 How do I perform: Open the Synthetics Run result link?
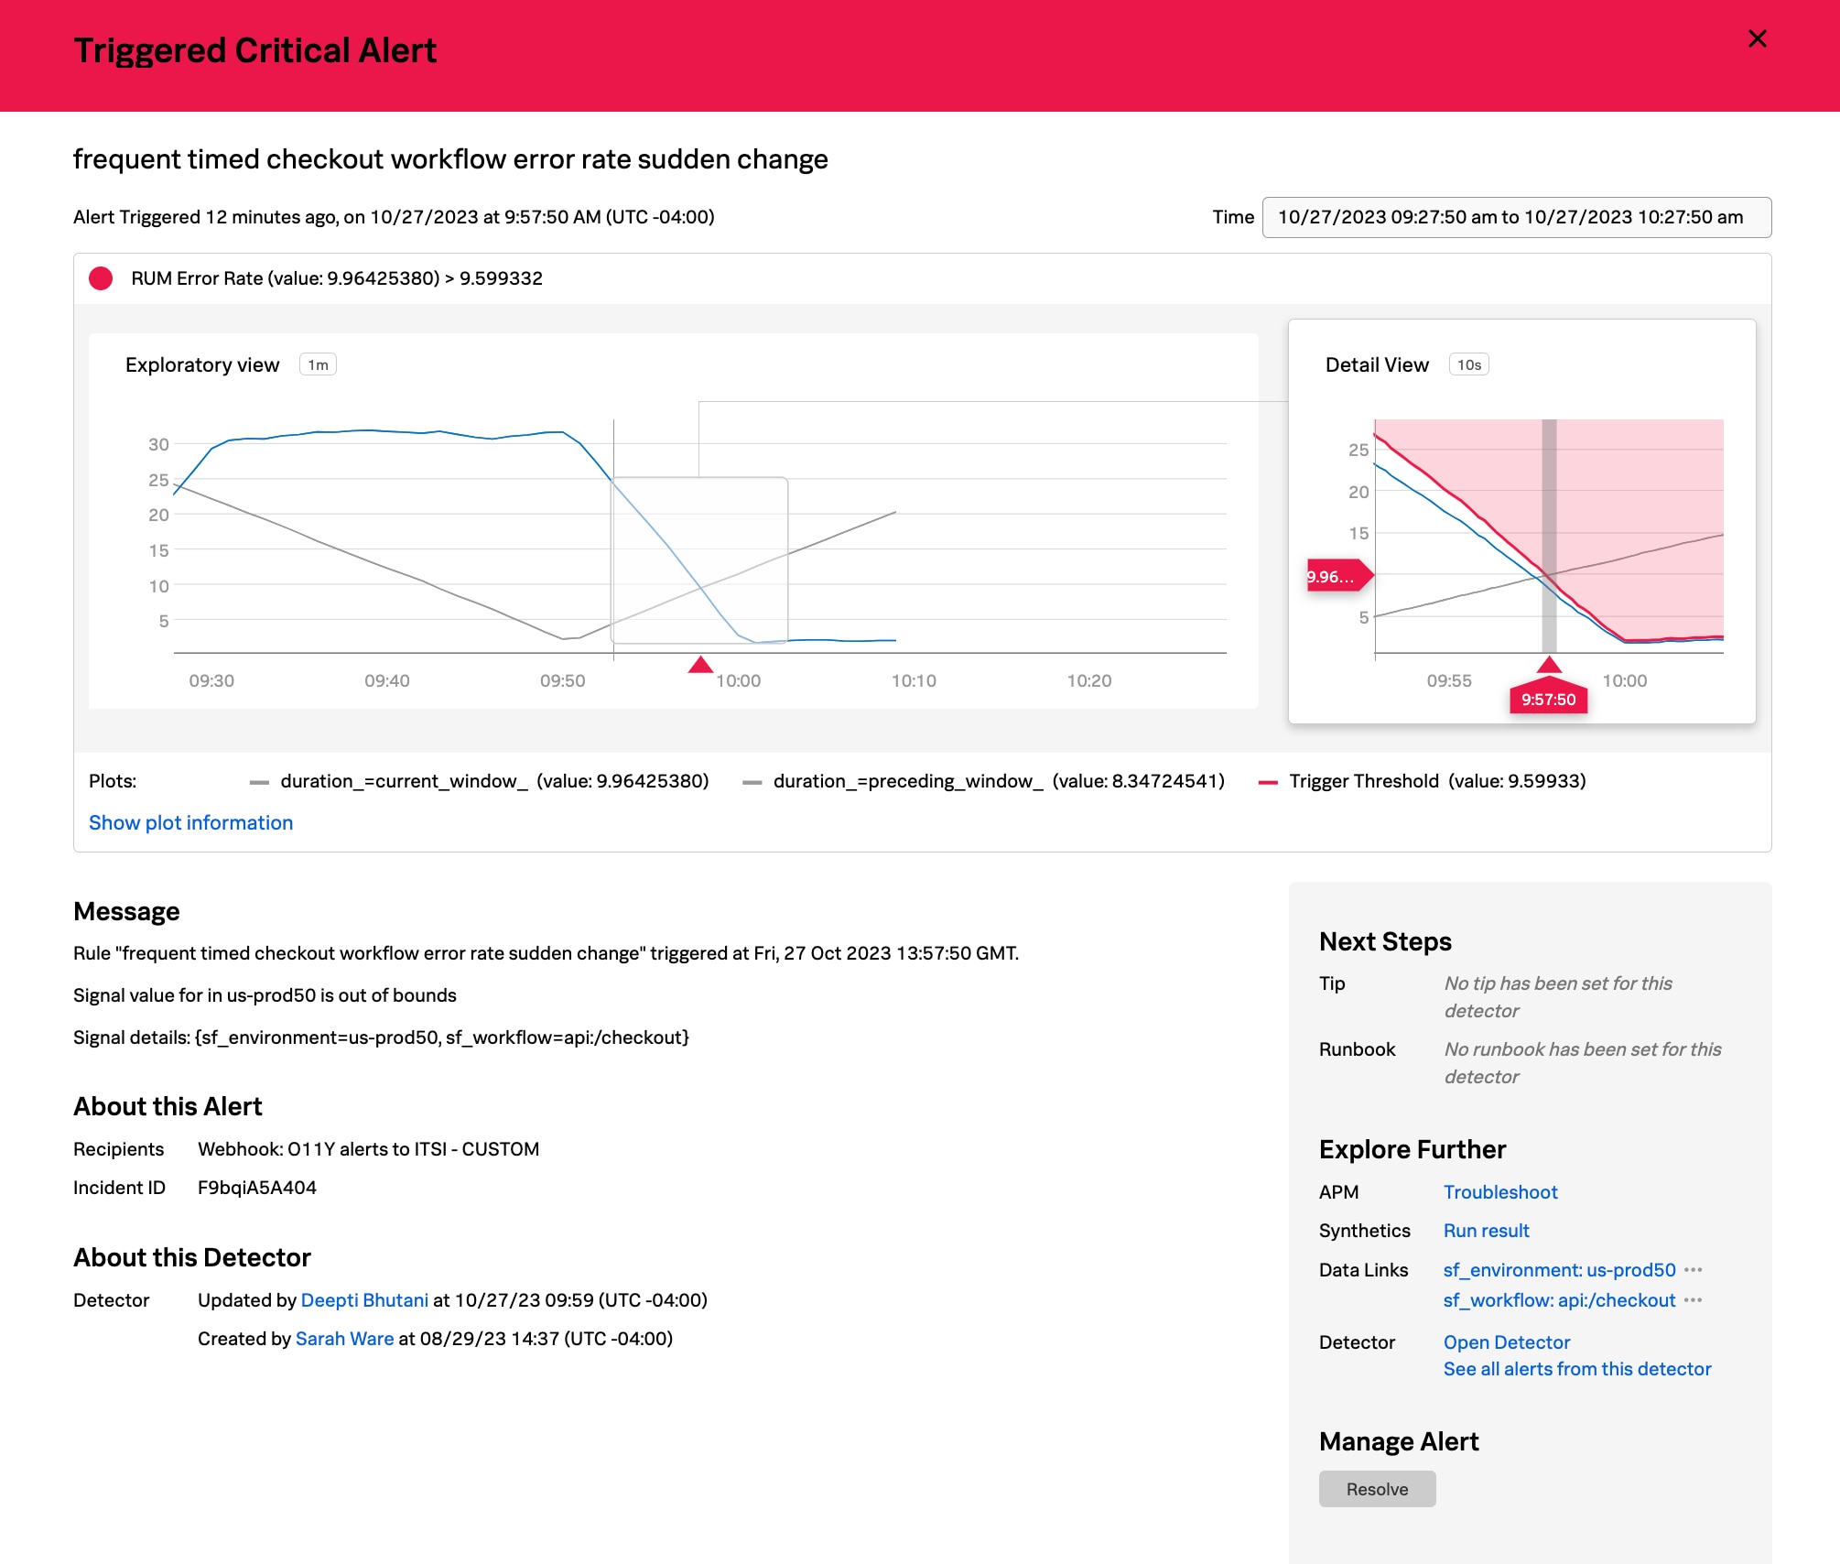[x=1486, y=1231]
